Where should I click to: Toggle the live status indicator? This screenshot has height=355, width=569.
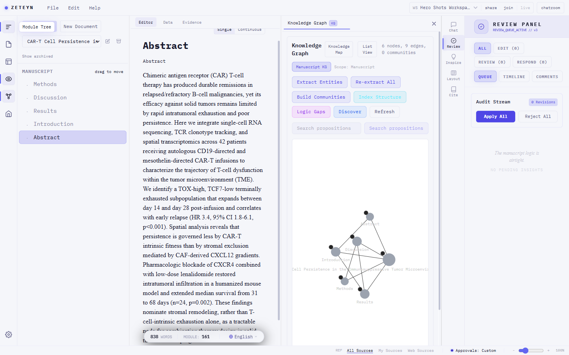(525, 8)
